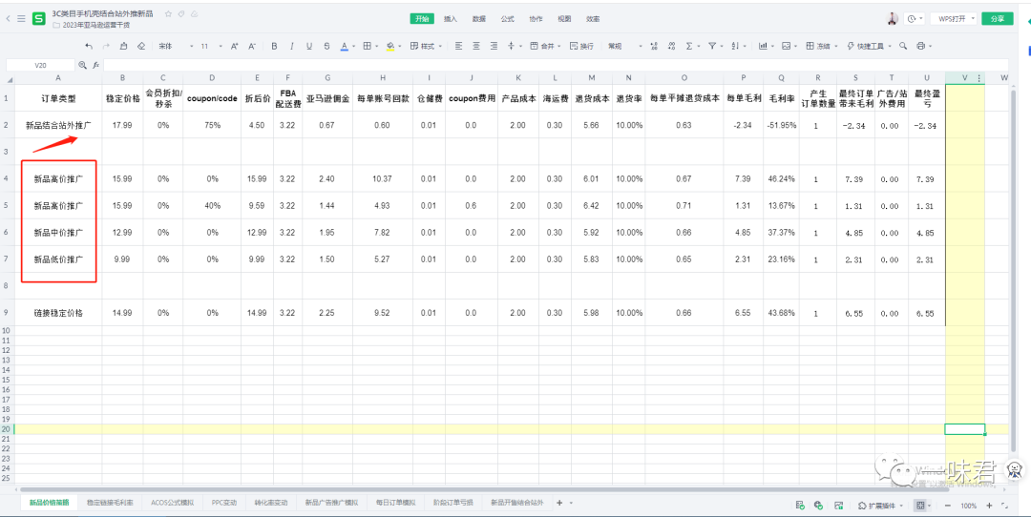Click the Clear Format eraser icon
Screen dimensions: 1031x517
(141, 46)
